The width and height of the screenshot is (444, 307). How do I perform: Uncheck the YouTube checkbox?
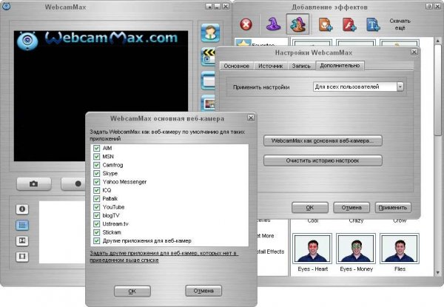coord(96,207)
